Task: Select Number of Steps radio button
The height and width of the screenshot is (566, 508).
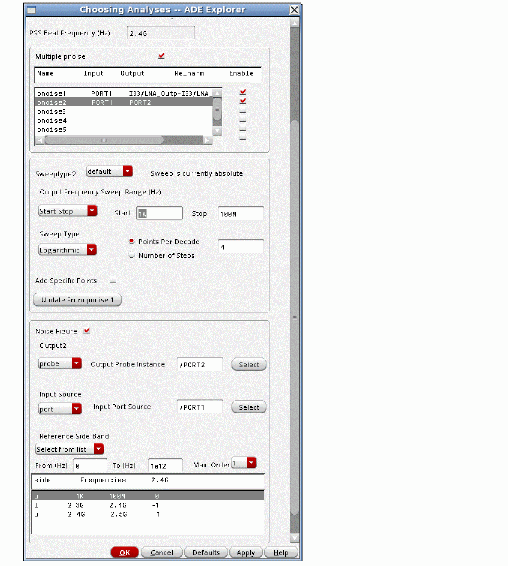Action: tap(132, 255)
